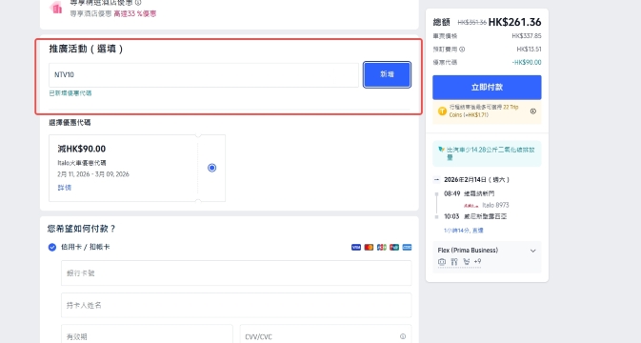
Task: Click the 銀行卡號 card number field
Action: (236, 272)
